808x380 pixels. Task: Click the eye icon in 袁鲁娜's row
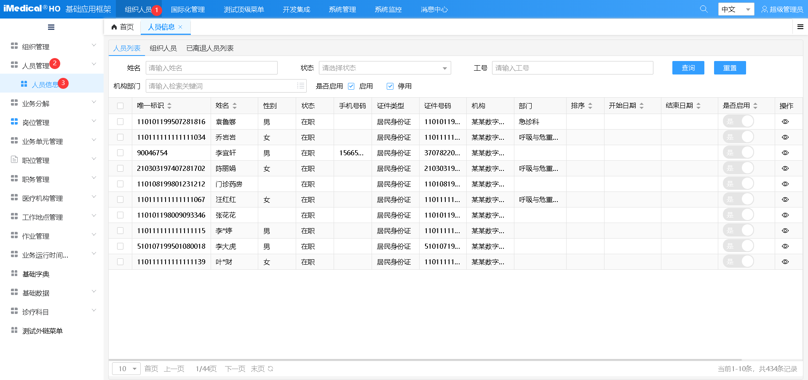coord(785,121)
